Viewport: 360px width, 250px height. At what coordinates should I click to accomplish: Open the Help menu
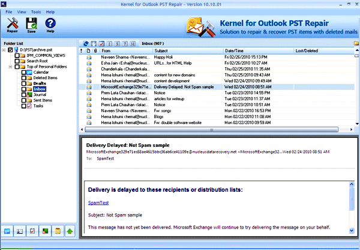pyautogui.click(x=50, y=12)
